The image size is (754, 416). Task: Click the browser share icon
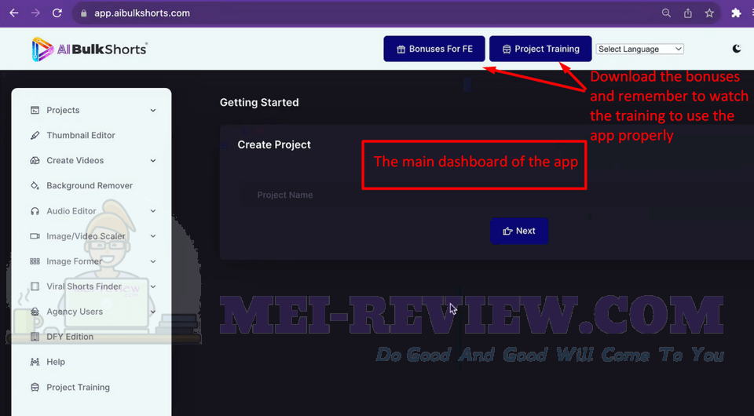coord(688,13)
